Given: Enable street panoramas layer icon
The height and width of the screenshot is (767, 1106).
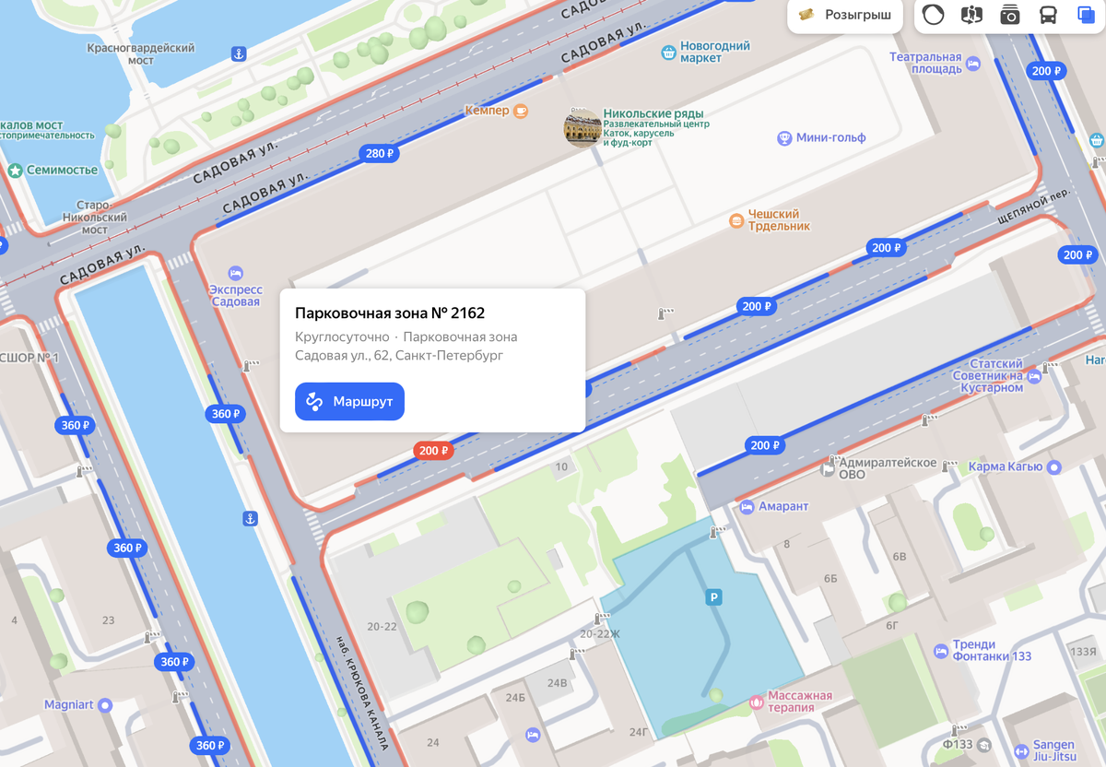Looking at the screenshot, I should [x=971, y=15].
